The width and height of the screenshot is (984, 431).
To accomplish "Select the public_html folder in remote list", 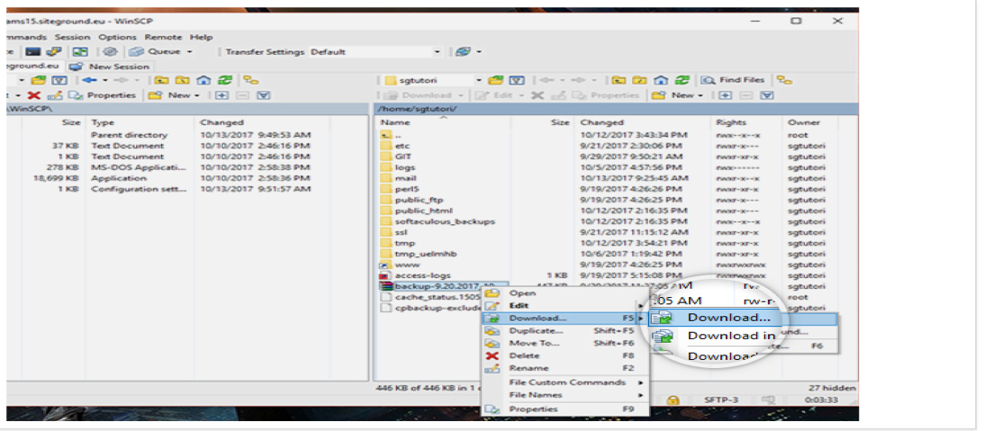I will (417, 211).
